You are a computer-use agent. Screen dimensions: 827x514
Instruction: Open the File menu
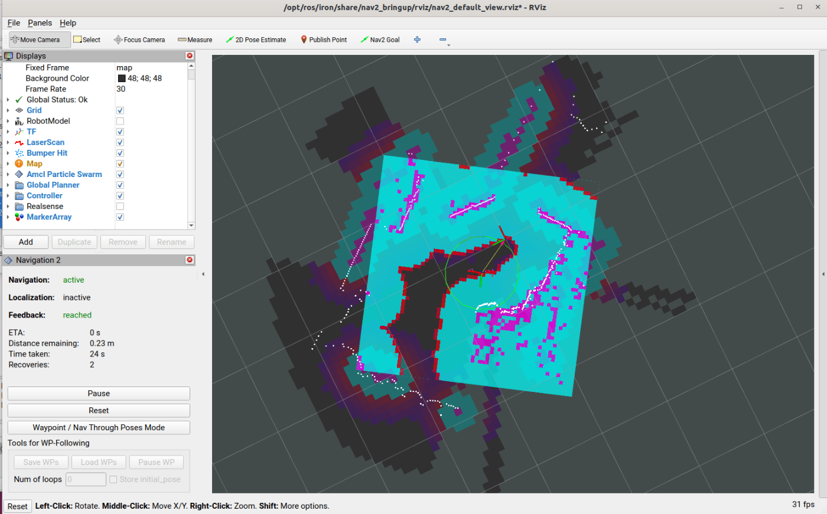click(14, 23)
